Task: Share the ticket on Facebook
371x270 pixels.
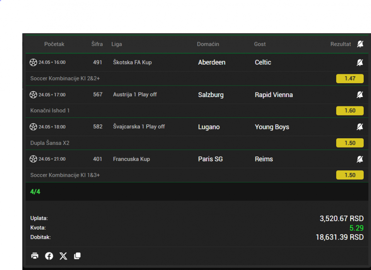Action: point(49,256)
